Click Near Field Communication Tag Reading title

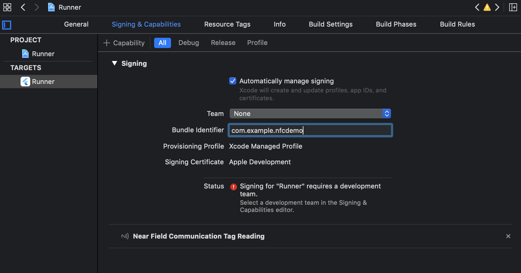pos(199,236)
